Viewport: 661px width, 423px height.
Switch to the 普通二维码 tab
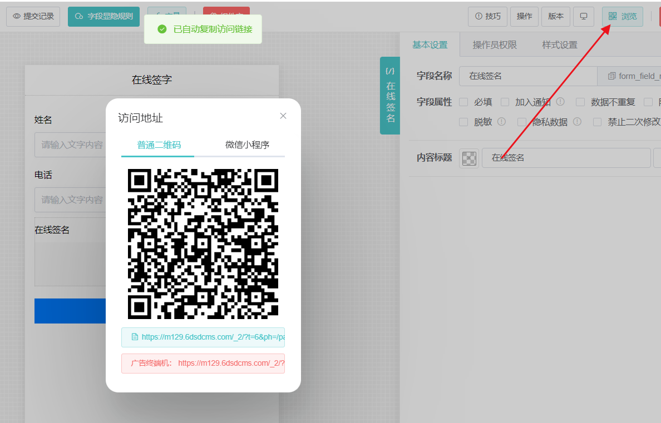[159, 145]
